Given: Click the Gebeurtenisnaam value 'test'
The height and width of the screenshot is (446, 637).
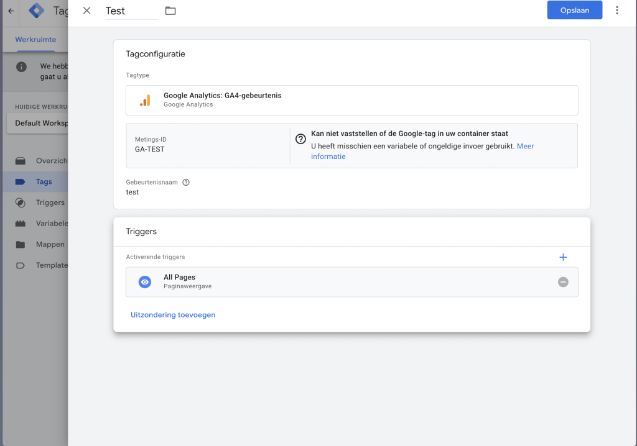Looking at the screenshot, I should click(x=133, y=192).
